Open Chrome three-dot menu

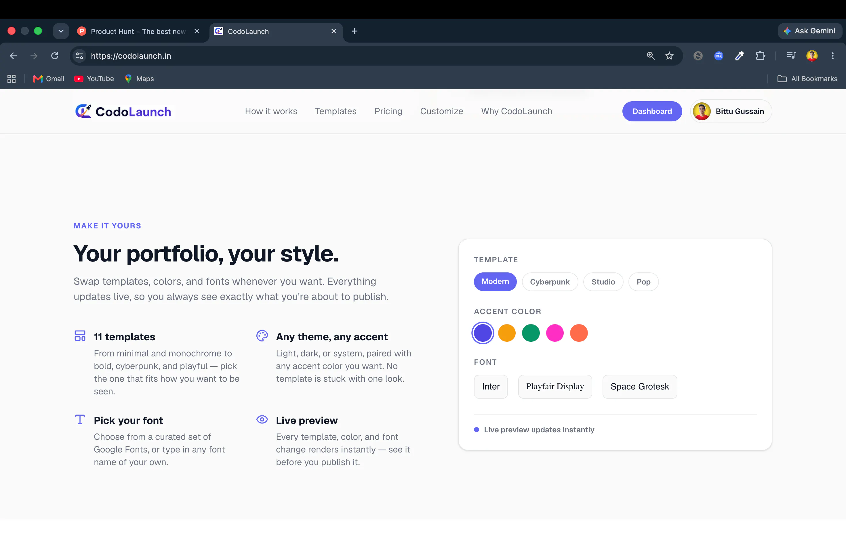[x=832, y=56]
